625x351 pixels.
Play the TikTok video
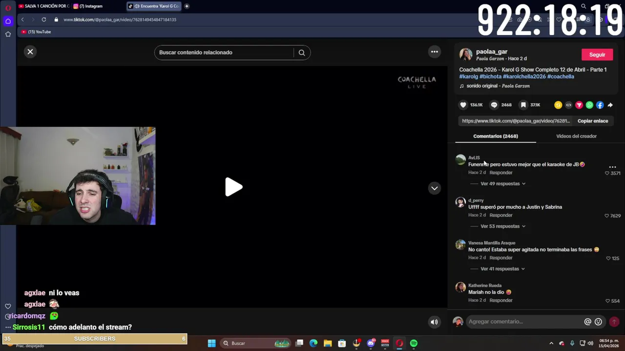pyautogui.click(x=233, y=187)
